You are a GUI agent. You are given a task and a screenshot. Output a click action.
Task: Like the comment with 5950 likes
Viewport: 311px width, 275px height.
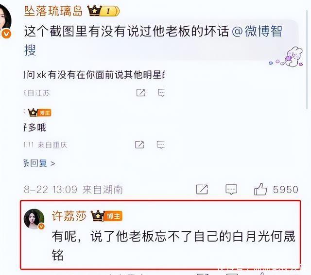pyautogui.click(x=260, y=190)
